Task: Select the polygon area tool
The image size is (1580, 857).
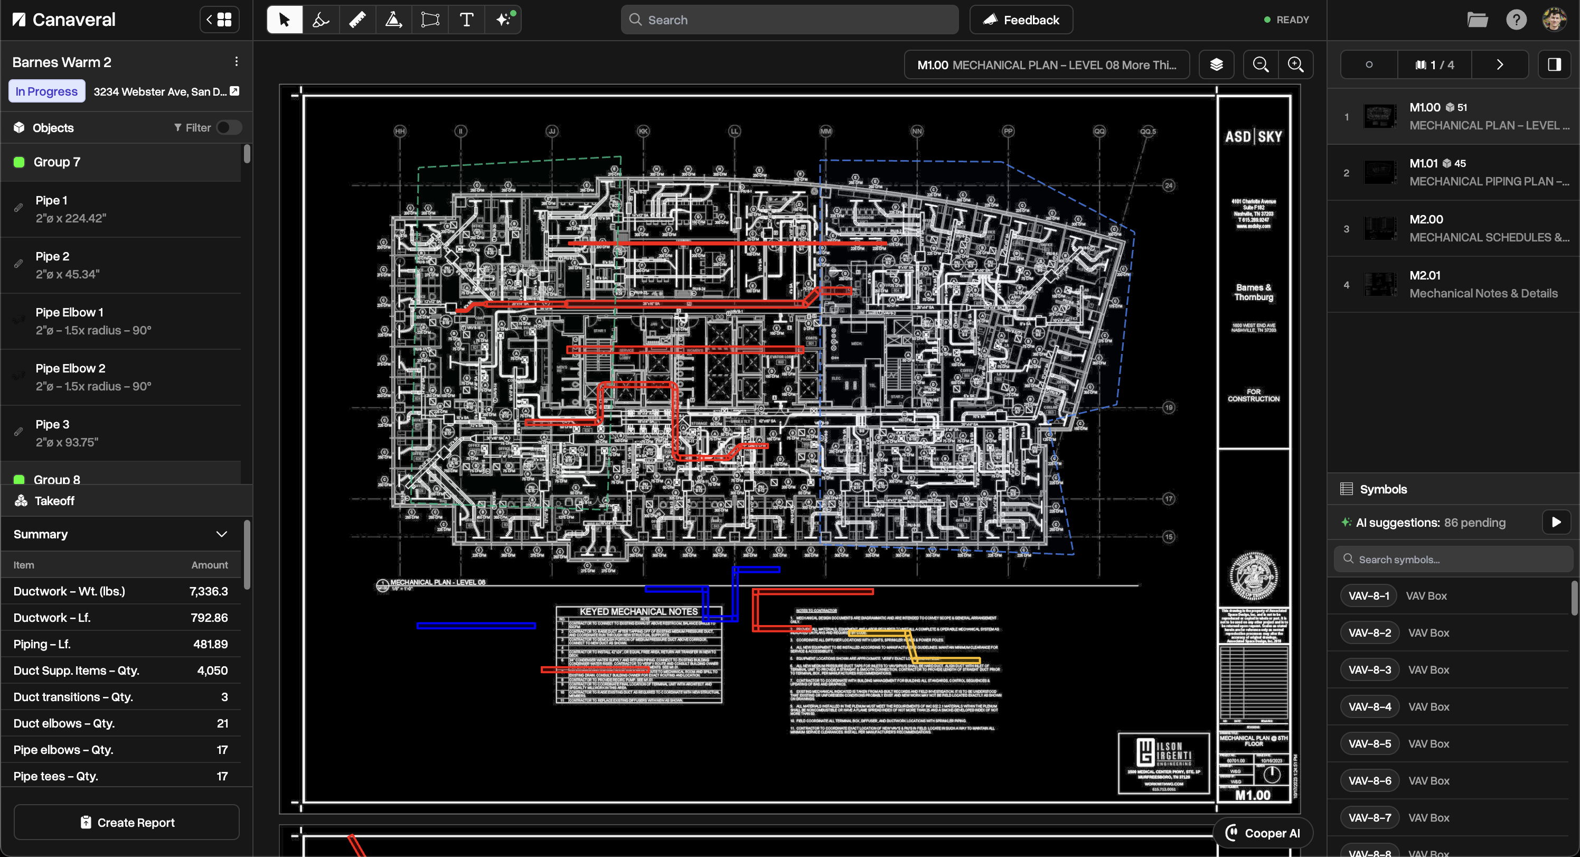Action: [430, 20]
